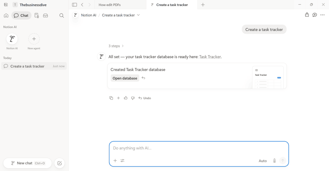This screenshot has width=329, height=171.
Task: Open the settings sliders icon in input
Action: (x=123, y=160)
